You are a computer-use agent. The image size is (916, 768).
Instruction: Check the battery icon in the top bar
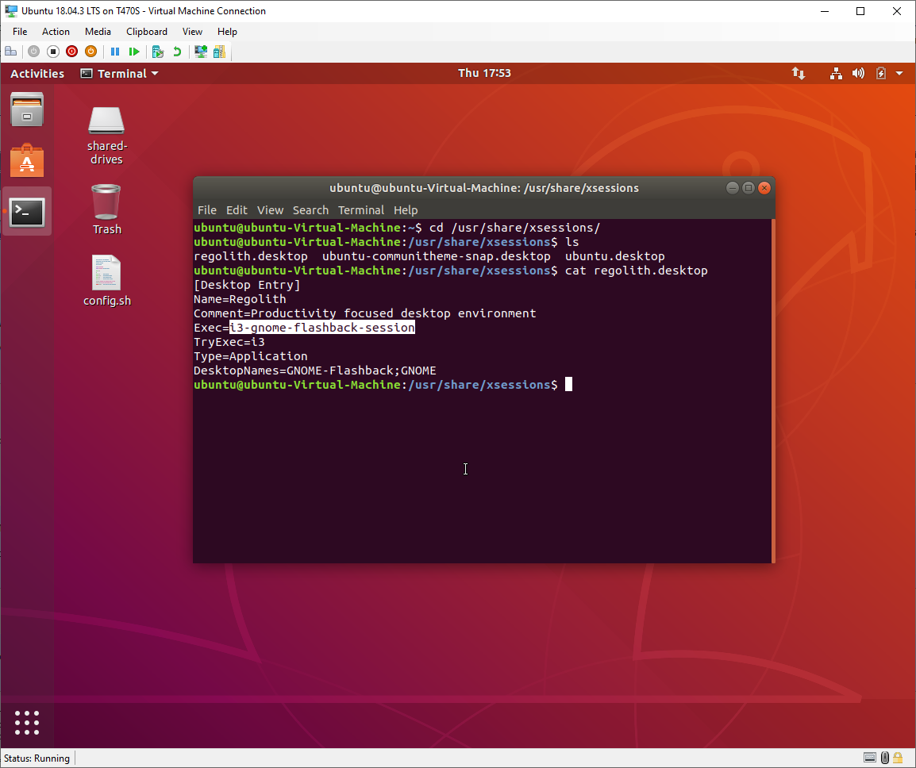[881, 73]
